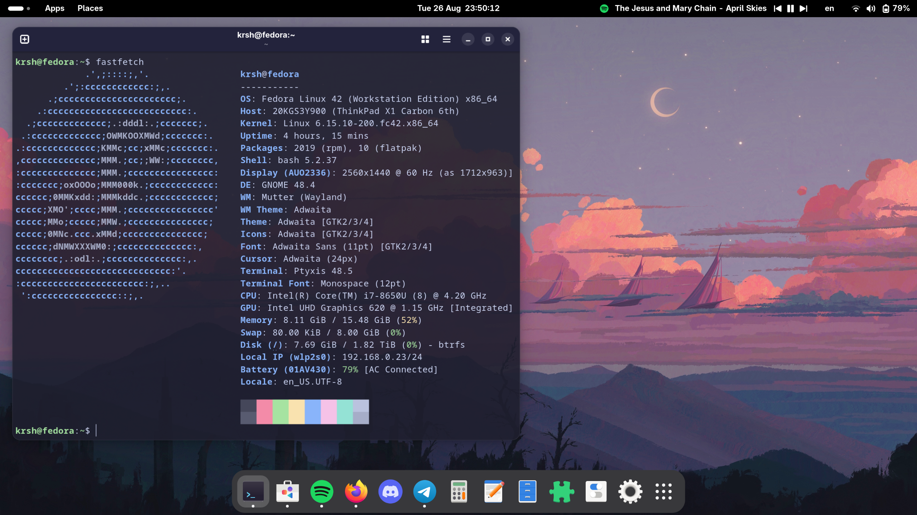Open the Tweaks app in the dock
Image resolution: width=917 pixels, height=515 pixels.
coord(596,491)
